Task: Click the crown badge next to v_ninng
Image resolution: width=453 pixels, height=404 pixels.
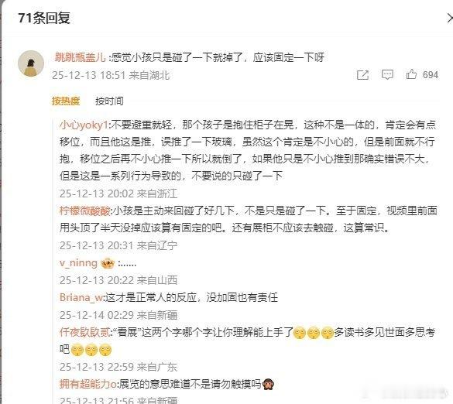Action: coord(108,263)
